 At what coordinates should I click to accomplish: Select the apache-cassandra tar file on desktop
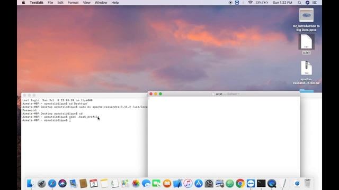(306, 73)
